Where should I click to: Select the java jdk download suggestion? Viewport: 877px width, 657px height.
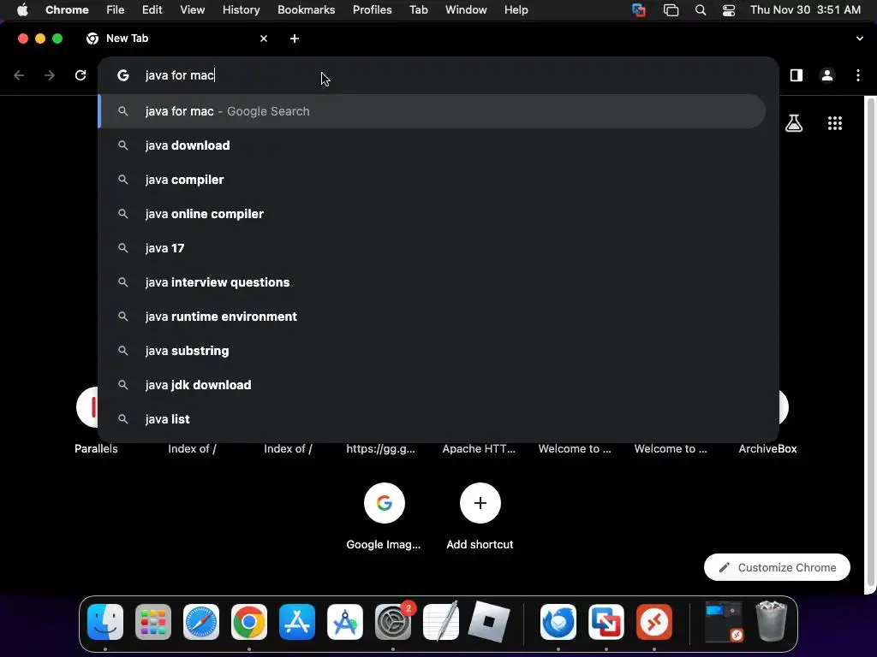coord(432,385)
